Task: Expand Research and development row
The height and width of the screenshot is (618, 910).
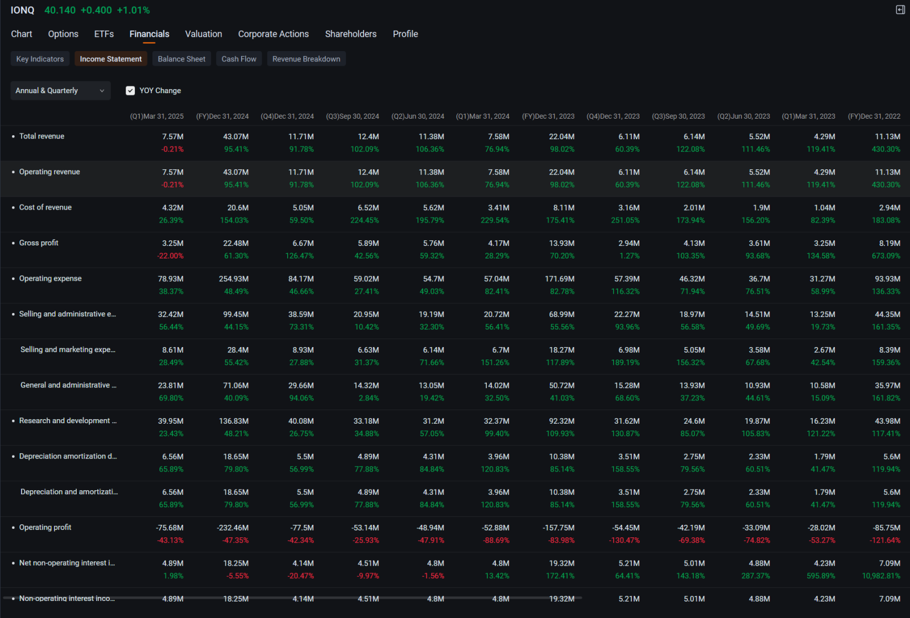Action: [68, 420]
